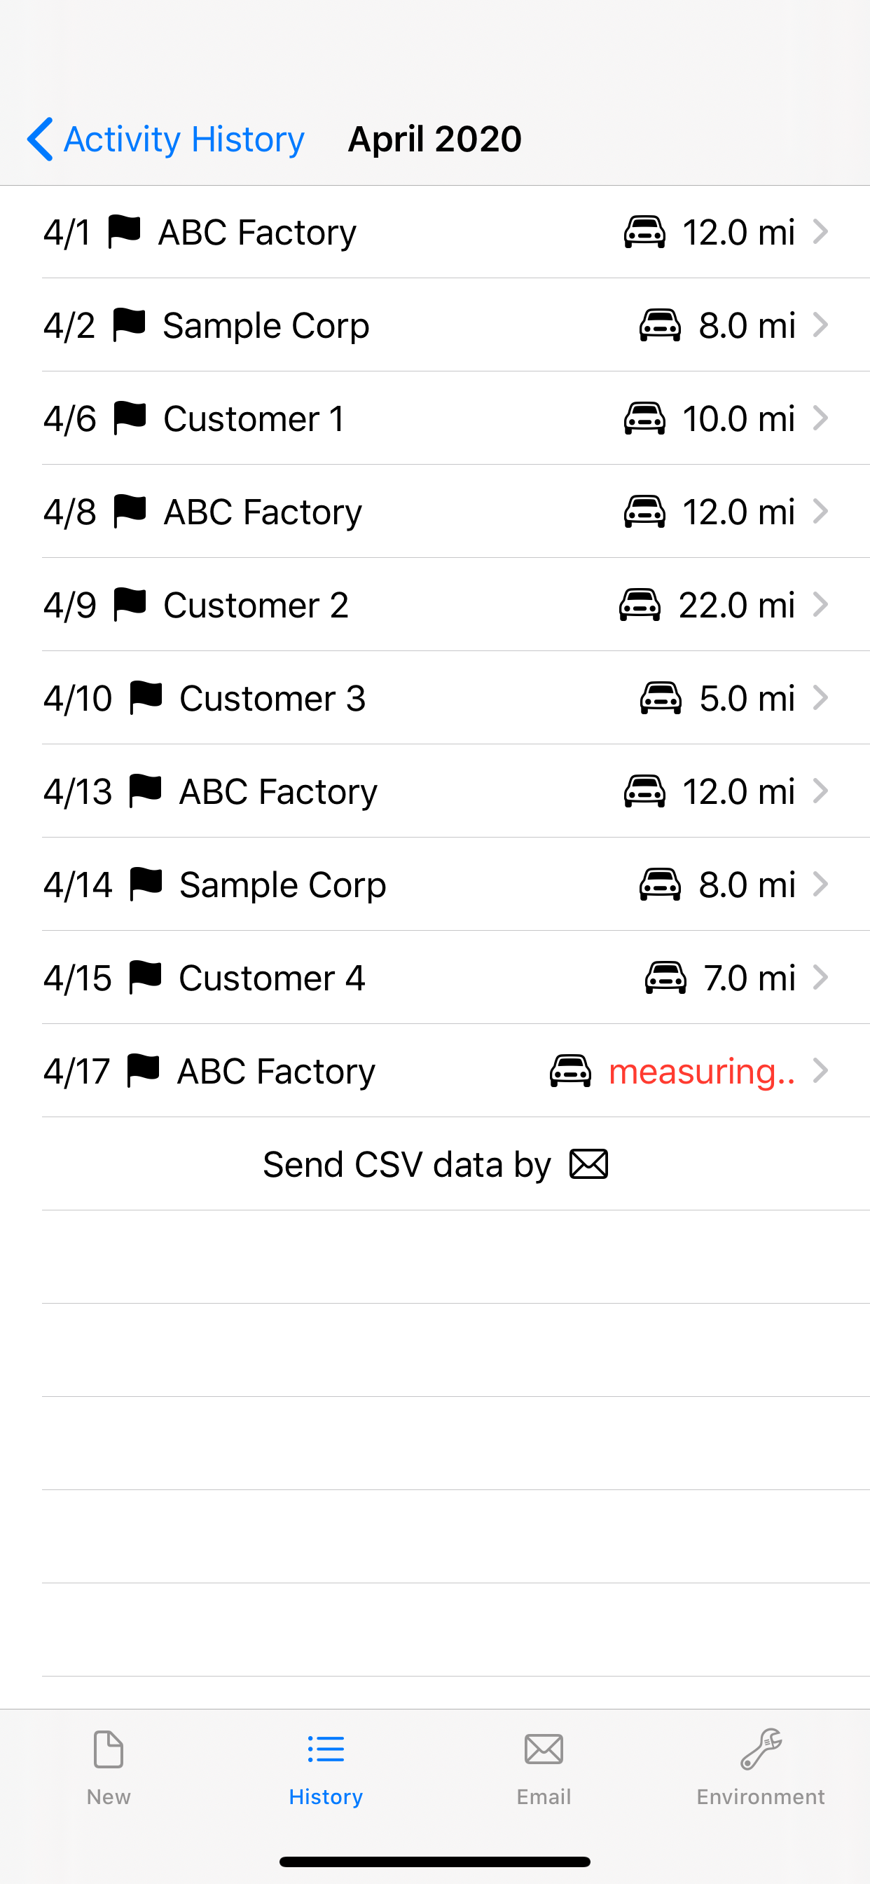Tap the envelope icon next to Send CSV

pos(588,1163)
